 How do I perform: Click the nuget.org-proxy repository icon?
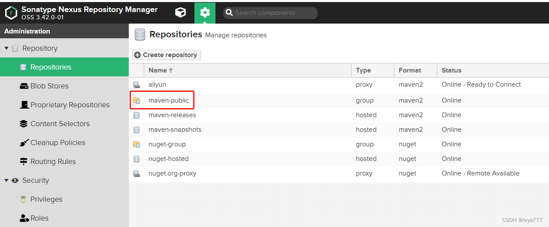(x=136, y=173)
